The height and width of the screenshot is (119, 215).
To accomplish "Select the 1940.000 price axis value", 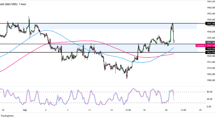I will point(211,32).
